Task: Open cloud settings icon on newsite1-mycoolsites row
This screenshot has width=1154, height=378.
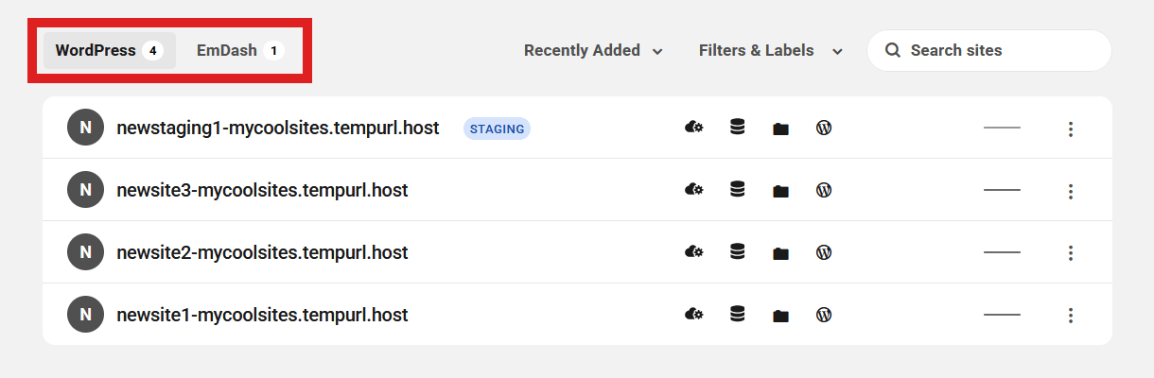Action: [x=693, y=315]
